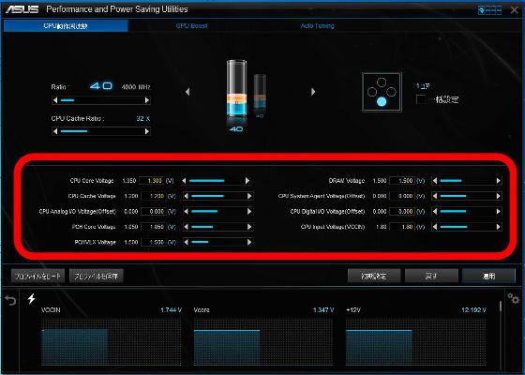Click the lightning bolt voltage monitor icon

pos(32,298)
